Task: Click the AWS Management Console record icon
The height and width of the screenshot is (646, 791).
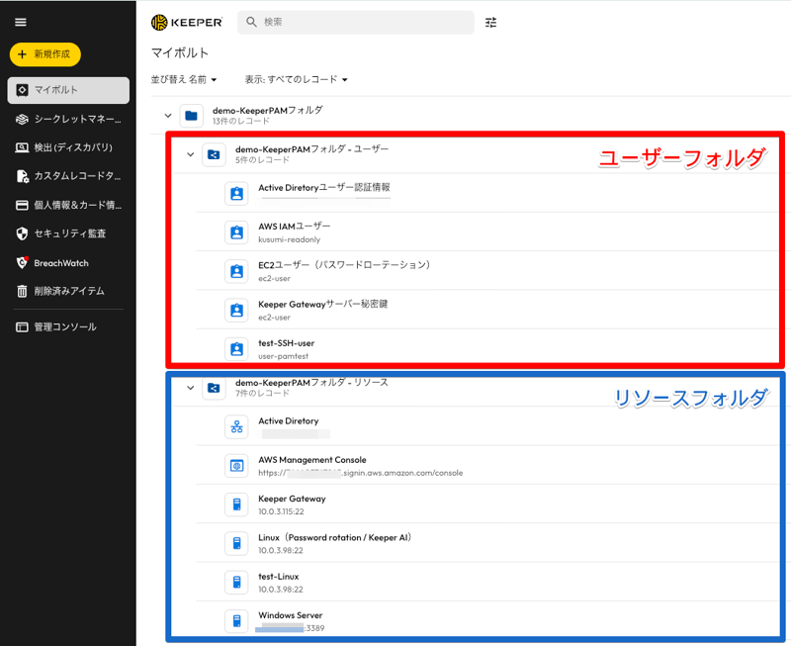Action: pos(236,466)
